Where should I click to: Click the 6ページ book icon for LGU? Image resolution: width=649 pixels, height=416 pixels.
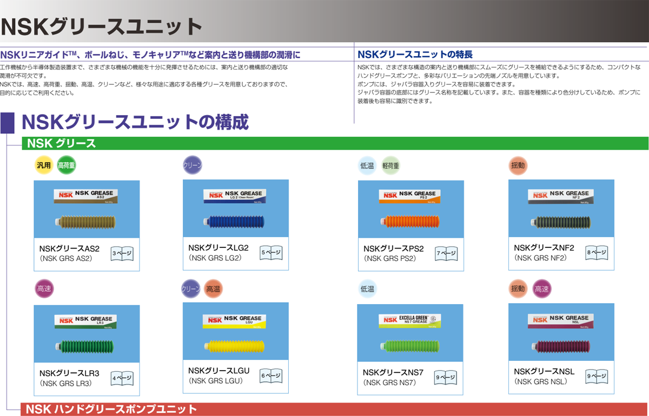click(271, 376)
